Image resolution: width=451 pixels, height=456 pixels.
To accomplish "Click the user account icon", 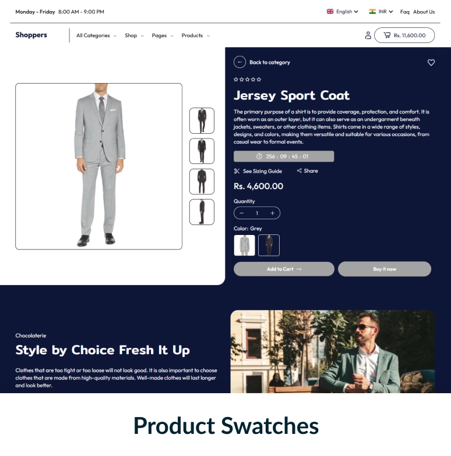I will [368, 35].
